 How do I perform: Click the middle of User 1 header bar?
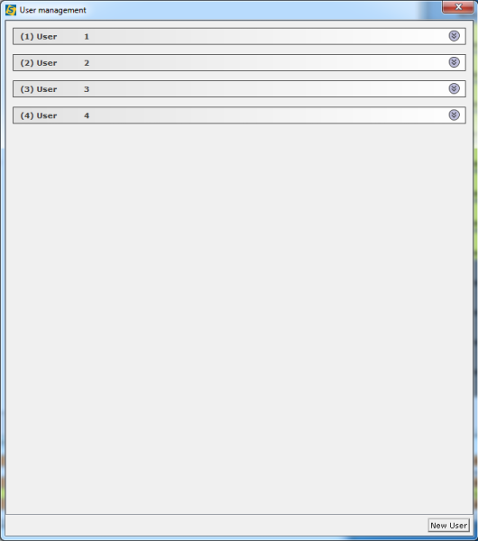click(x=239, y=36)
